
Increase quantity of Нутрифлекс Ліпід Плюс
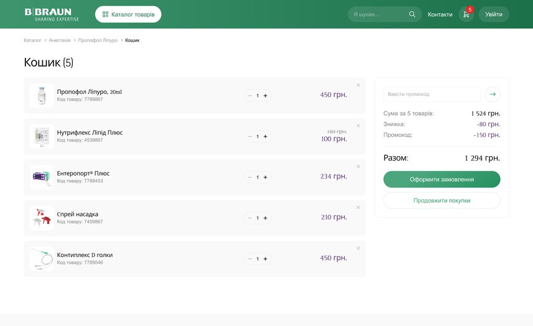265,136
